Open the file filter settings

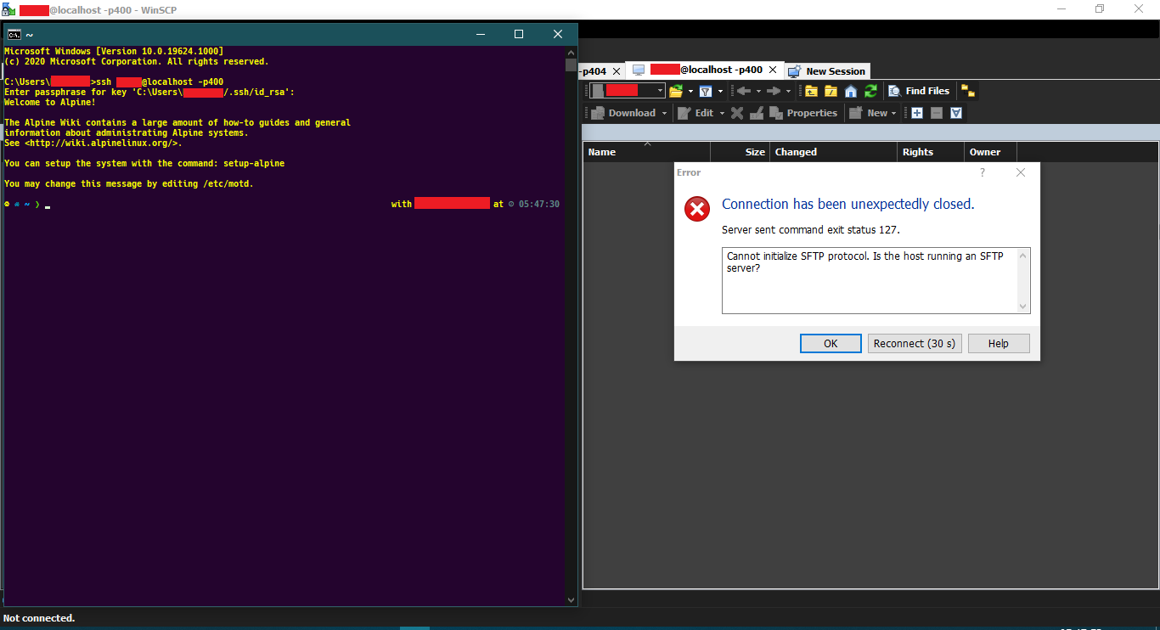click(706, 91)
